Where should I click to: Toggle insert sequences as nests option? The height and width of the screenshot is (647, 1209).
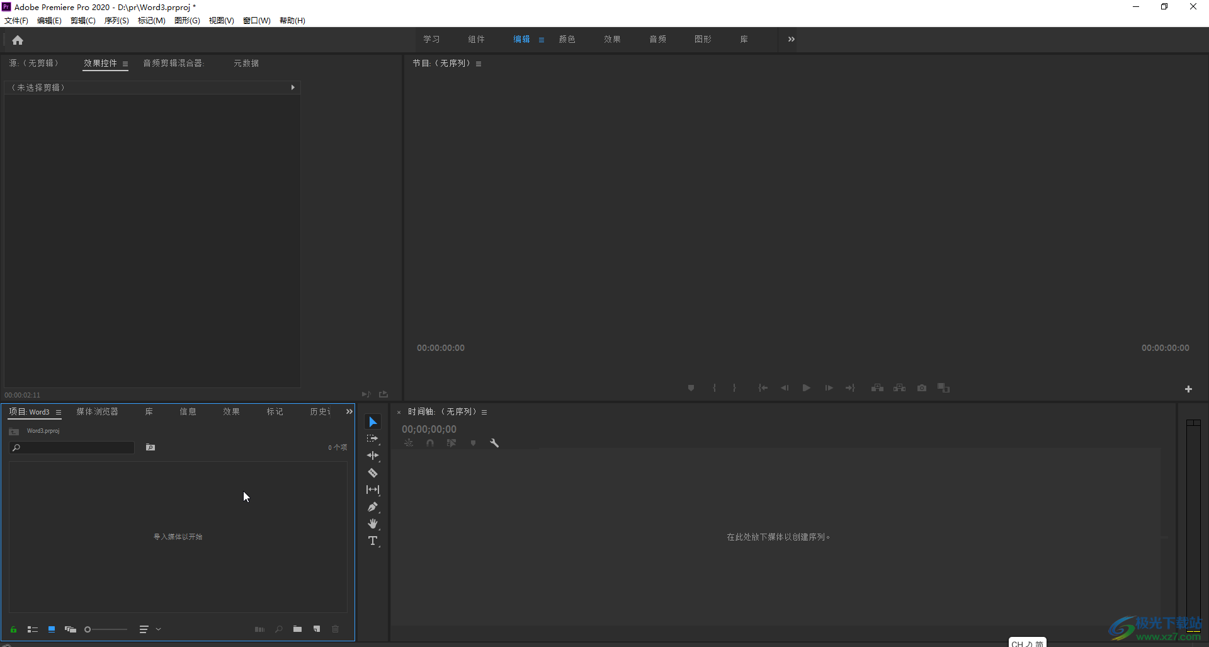coord(409,443)
